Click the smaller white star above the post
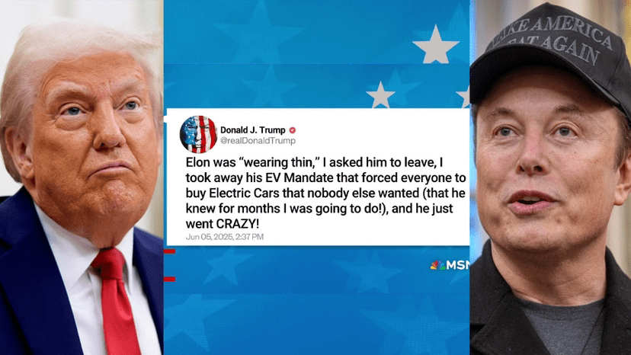This screenshot has width=631, height=355. tap(380, 95)
